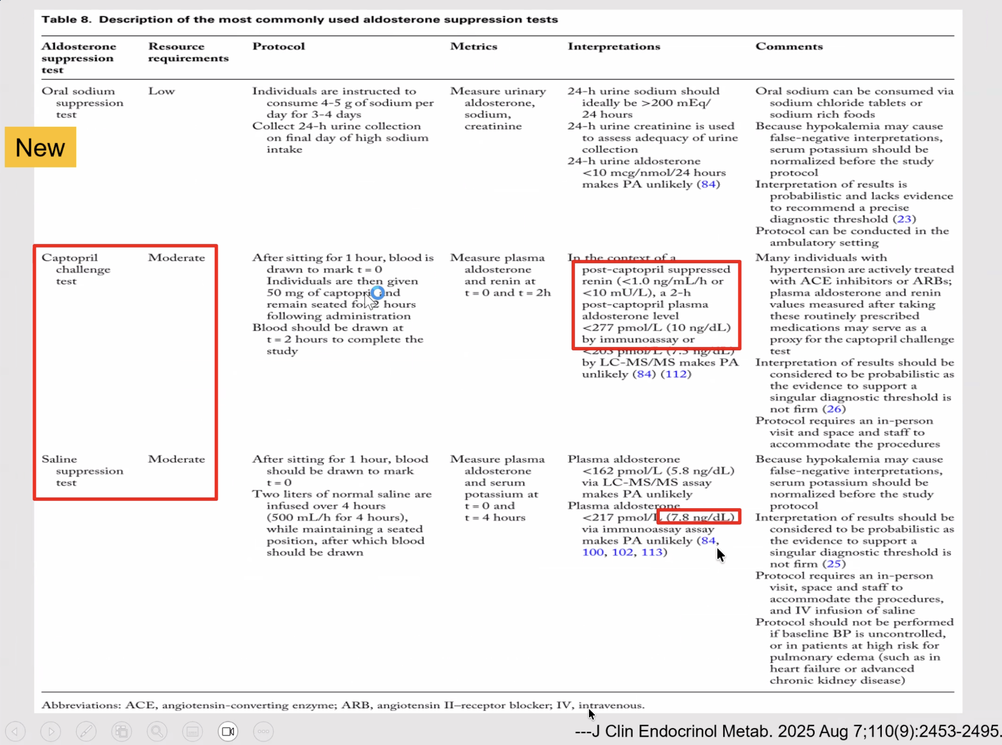Click reference 26 in captopril comments
This screenshot has width=1002, height=745.
click(x=833, y=409)
